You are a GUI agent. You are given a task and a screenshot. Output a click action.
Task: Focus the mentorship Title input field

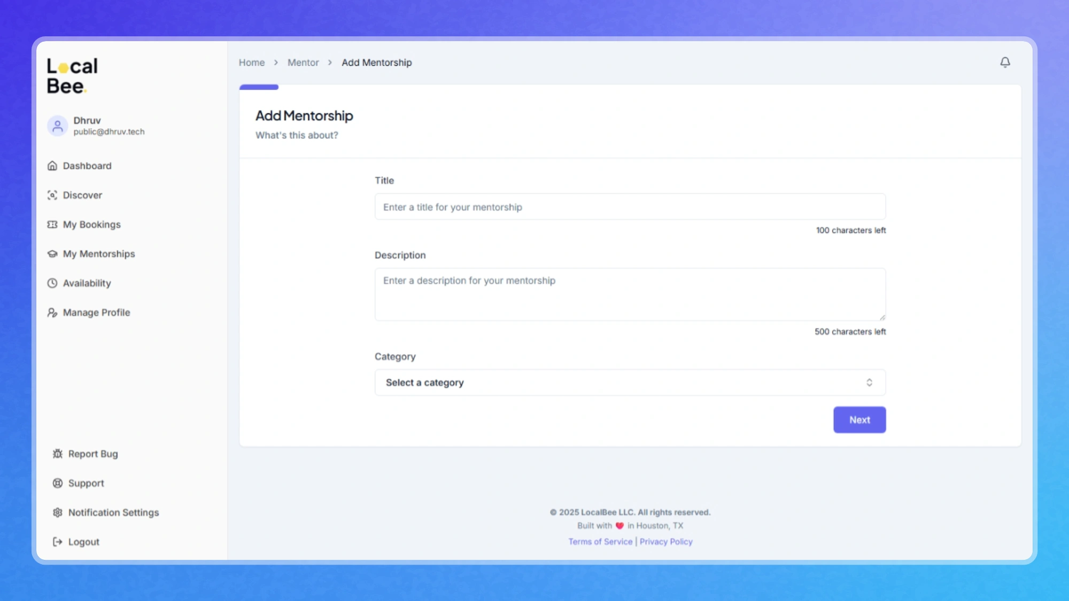630,207
